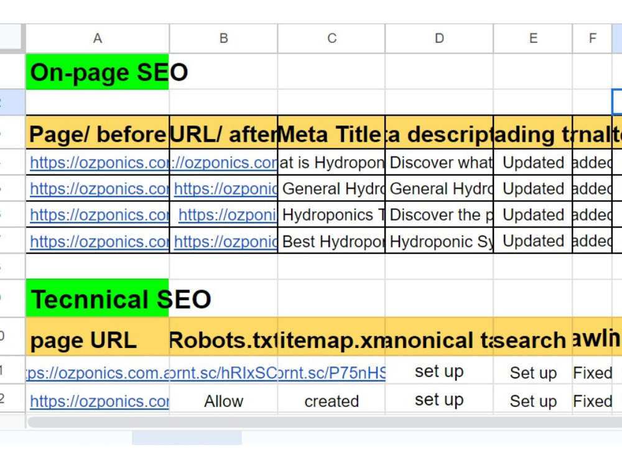Open the prnt.sc/P75nHS screenshot link
This screenshot has width=622, height=466.
click(332, 373)
